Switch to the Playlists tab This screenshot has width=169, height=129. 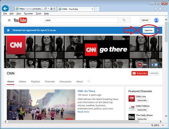(x=35, y=82)
